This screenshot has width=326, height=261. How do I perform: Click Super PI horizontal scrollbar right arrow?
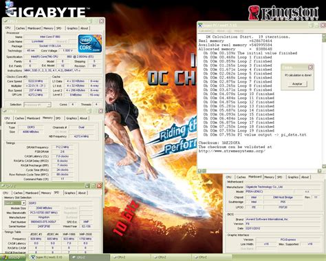[320, 171]
